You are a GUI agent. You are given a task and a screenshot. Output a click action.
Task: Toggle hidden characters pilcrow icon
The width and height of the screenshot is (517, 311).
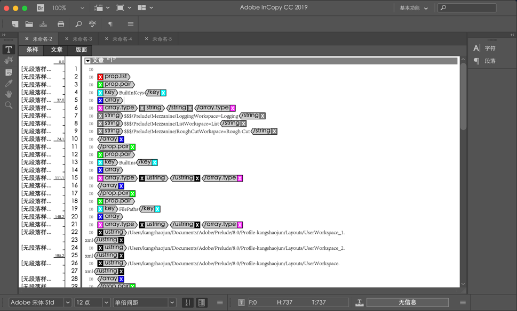point(110,23)
